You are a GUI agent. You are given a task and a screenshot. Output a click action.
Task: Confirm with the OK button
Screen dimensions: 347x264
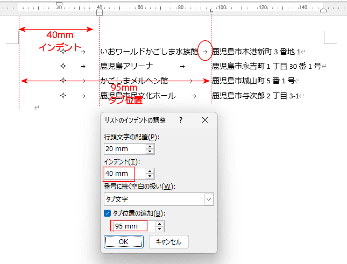[124, 241]
